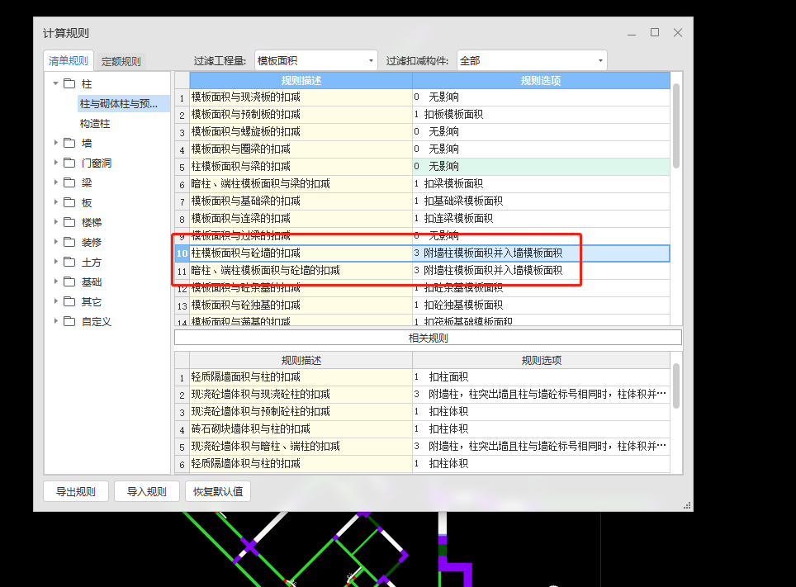The height and width of the screenshot is (587, 796).
Task: Click the 规则描述 header in upper table
Action: 301,80
